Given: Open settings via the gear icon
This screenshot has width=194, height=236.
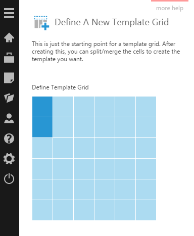Looking at the screenshot, I should tap(9, 159).
